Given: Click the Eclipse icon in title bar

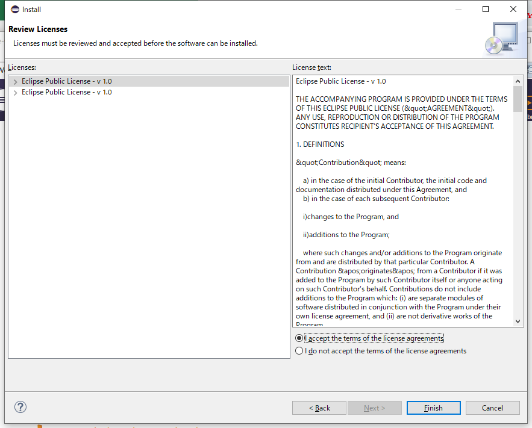Looking at the screenshot, I should pyautogui.click(x=15, y=10).
